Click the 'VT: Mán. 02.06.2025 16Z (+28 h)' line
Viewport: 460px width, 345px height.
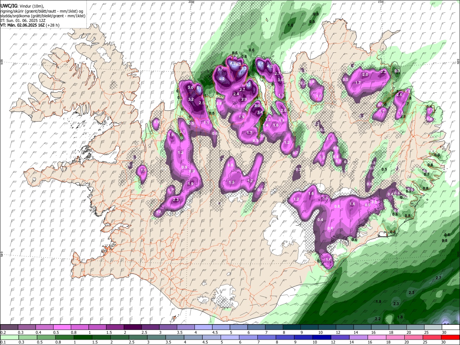pos(30,25)
